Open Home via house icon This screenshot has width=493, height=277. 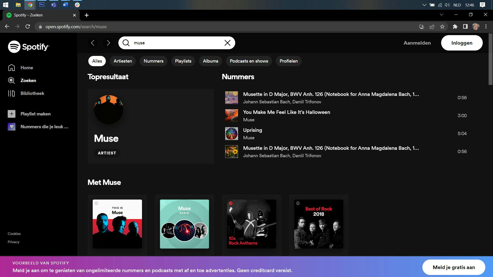12,68
